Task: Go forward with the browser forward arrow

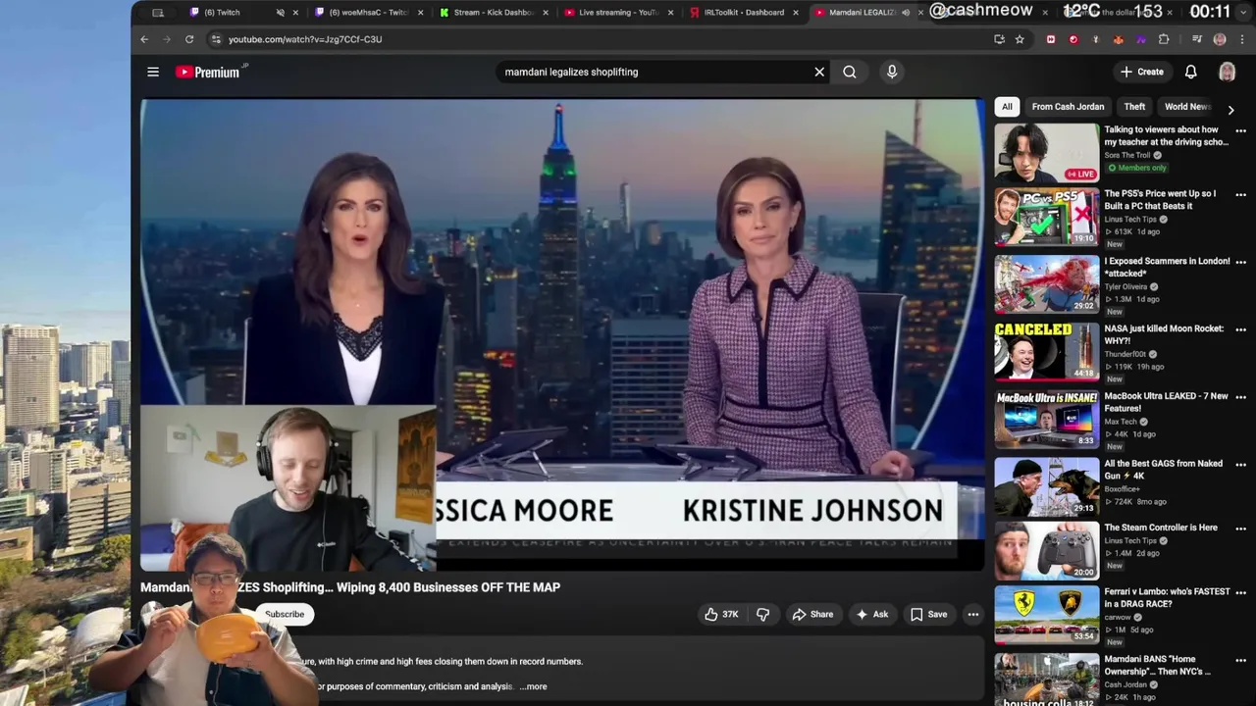Action: pyautogui.click(x=167, y=39)
